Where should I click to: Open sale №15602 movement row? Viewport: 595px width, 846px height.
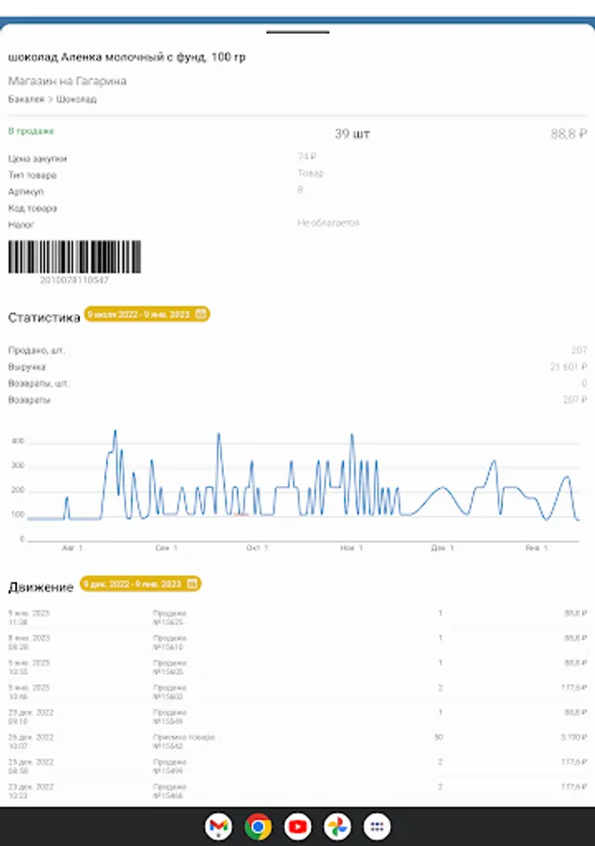(x=298, y=692)
